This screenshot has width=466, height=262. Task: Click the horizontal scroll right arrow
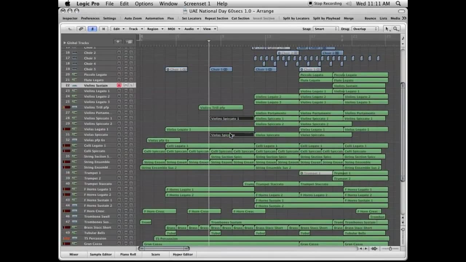coord(366,249)
